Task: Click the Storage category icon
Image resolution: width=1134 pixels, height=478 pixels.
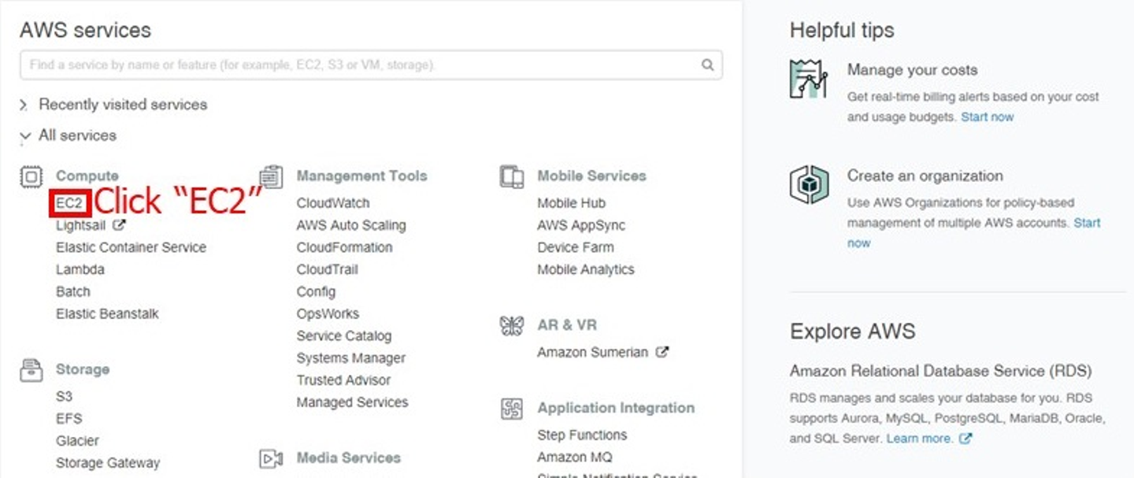Action: (x=31, y=369)
